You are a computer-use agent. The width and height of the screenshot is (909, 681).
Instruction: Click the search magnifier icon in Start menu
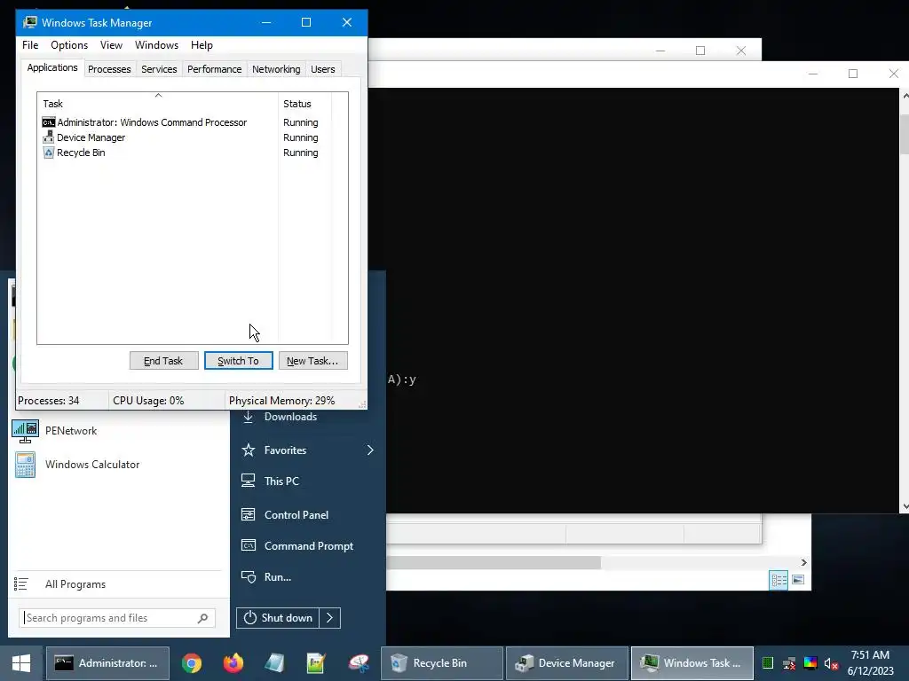[202, 618]
